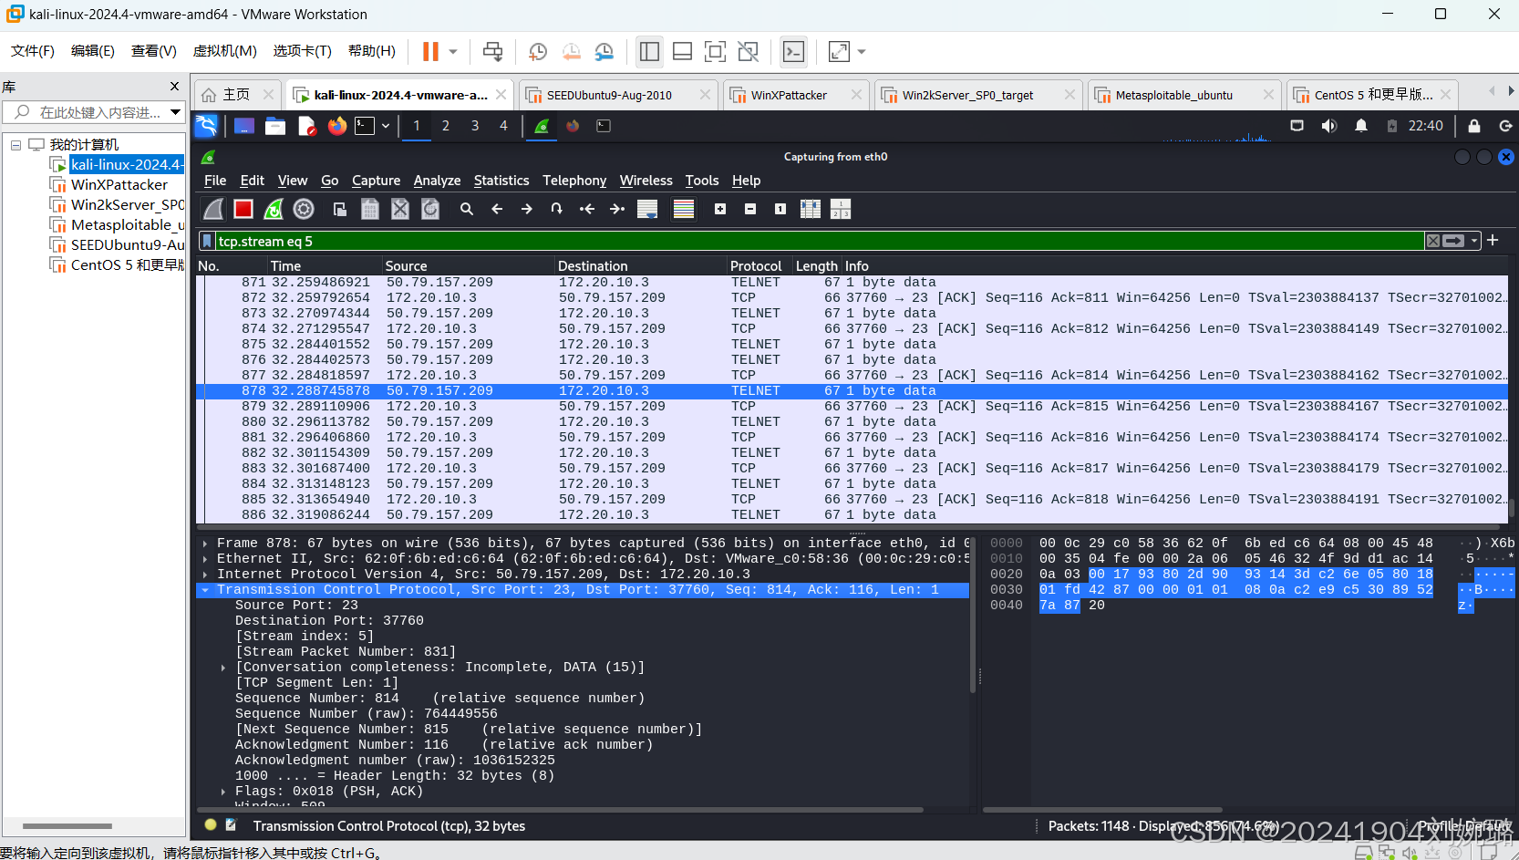Select Win2kServer_SP0 in the library tree
The height and width of the screenshot is (860, 1519).
(x=127, y=205)
